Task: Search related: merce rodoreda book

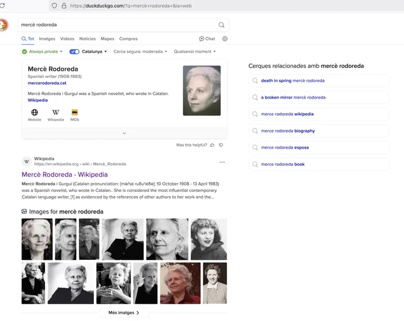Action: pyautogui.click(x=318, y=164)
